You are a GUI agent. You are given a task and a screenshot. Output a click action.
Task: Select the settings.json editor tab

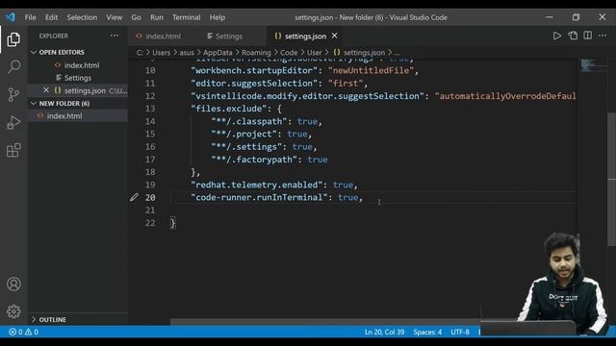click(x=305, y=37)
